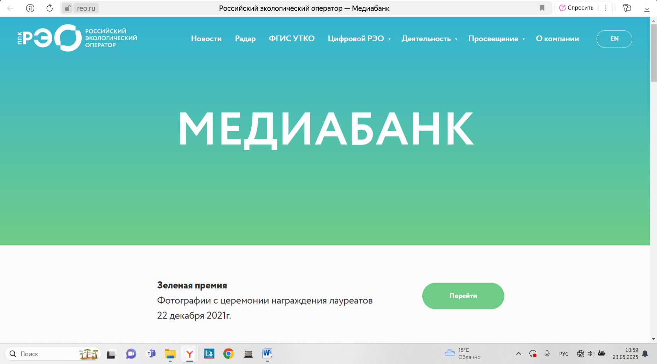Open File Explorer from the taskbar

click(x=170, y=354)
